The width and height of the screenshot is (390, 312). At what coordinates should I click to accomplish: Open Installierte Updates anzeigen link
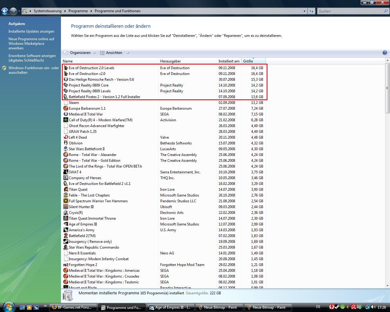coord(31,31)
